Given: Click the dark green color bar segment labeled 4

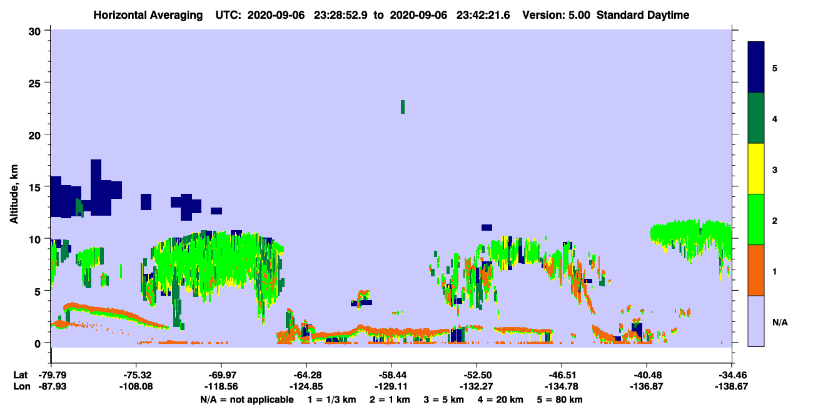Looking at the screenshot, I should click(x=756, y=118).
